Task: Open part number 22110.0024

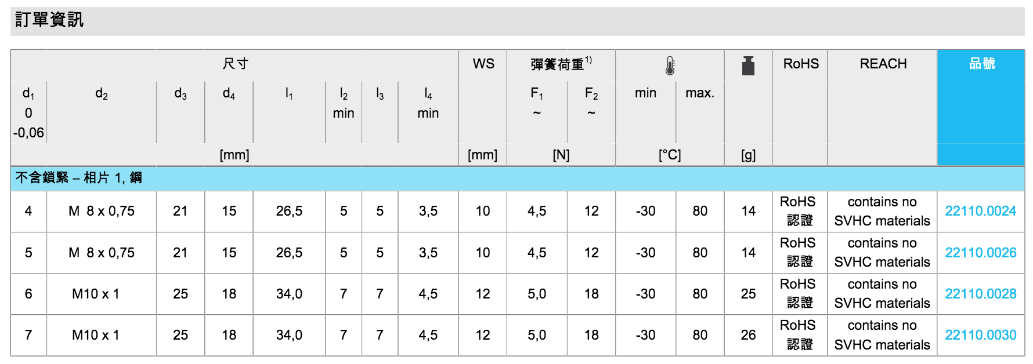Action: tap(980, 211)
